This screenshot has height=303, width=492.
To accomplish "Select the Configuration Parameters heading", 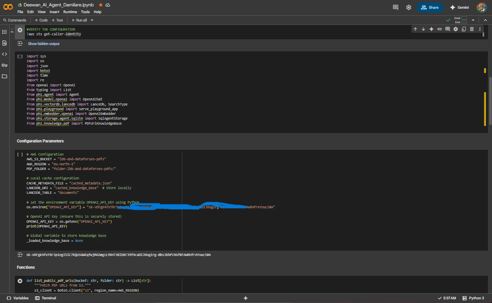I will click(40, 141).
